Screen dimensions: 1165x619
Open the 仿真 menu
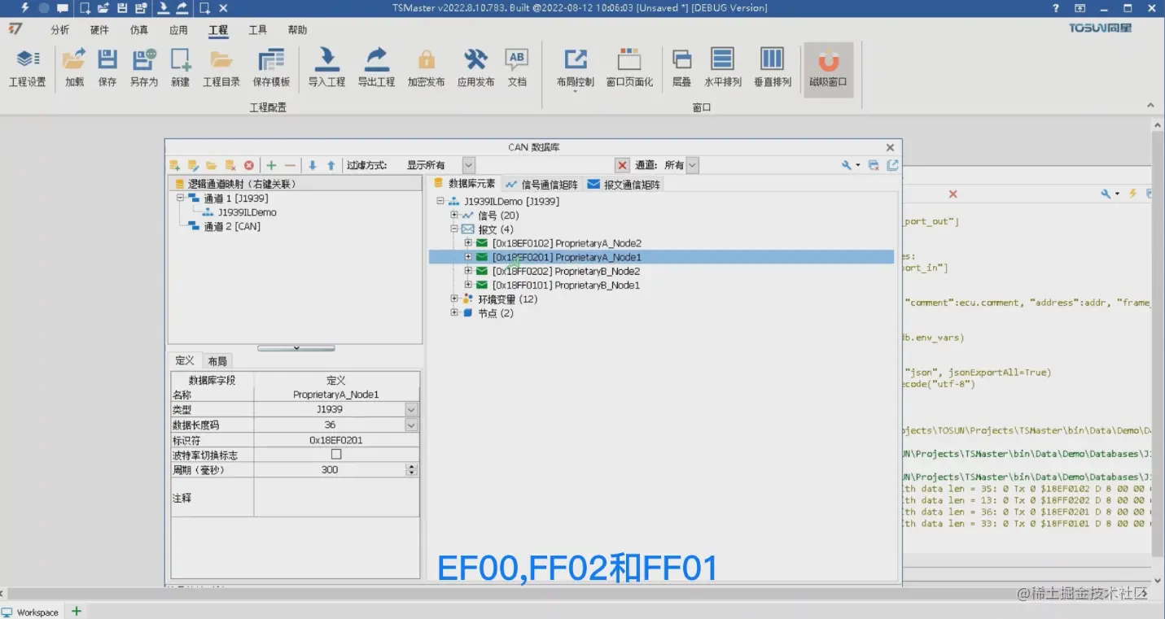(x=139, y=30)
